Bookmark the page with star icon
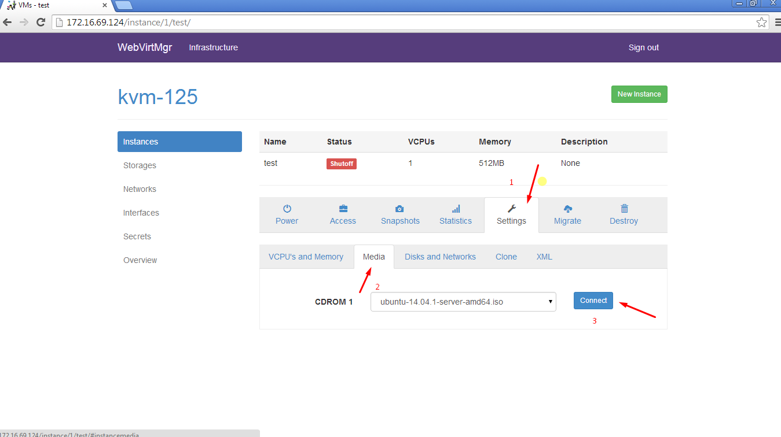 click(761, 23)
